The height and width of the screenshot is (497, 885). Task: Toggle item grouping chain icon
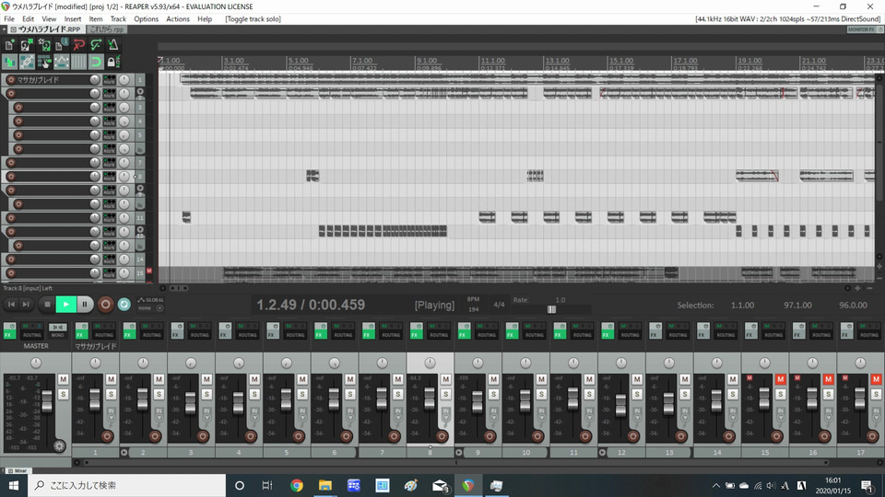[27, 62]
